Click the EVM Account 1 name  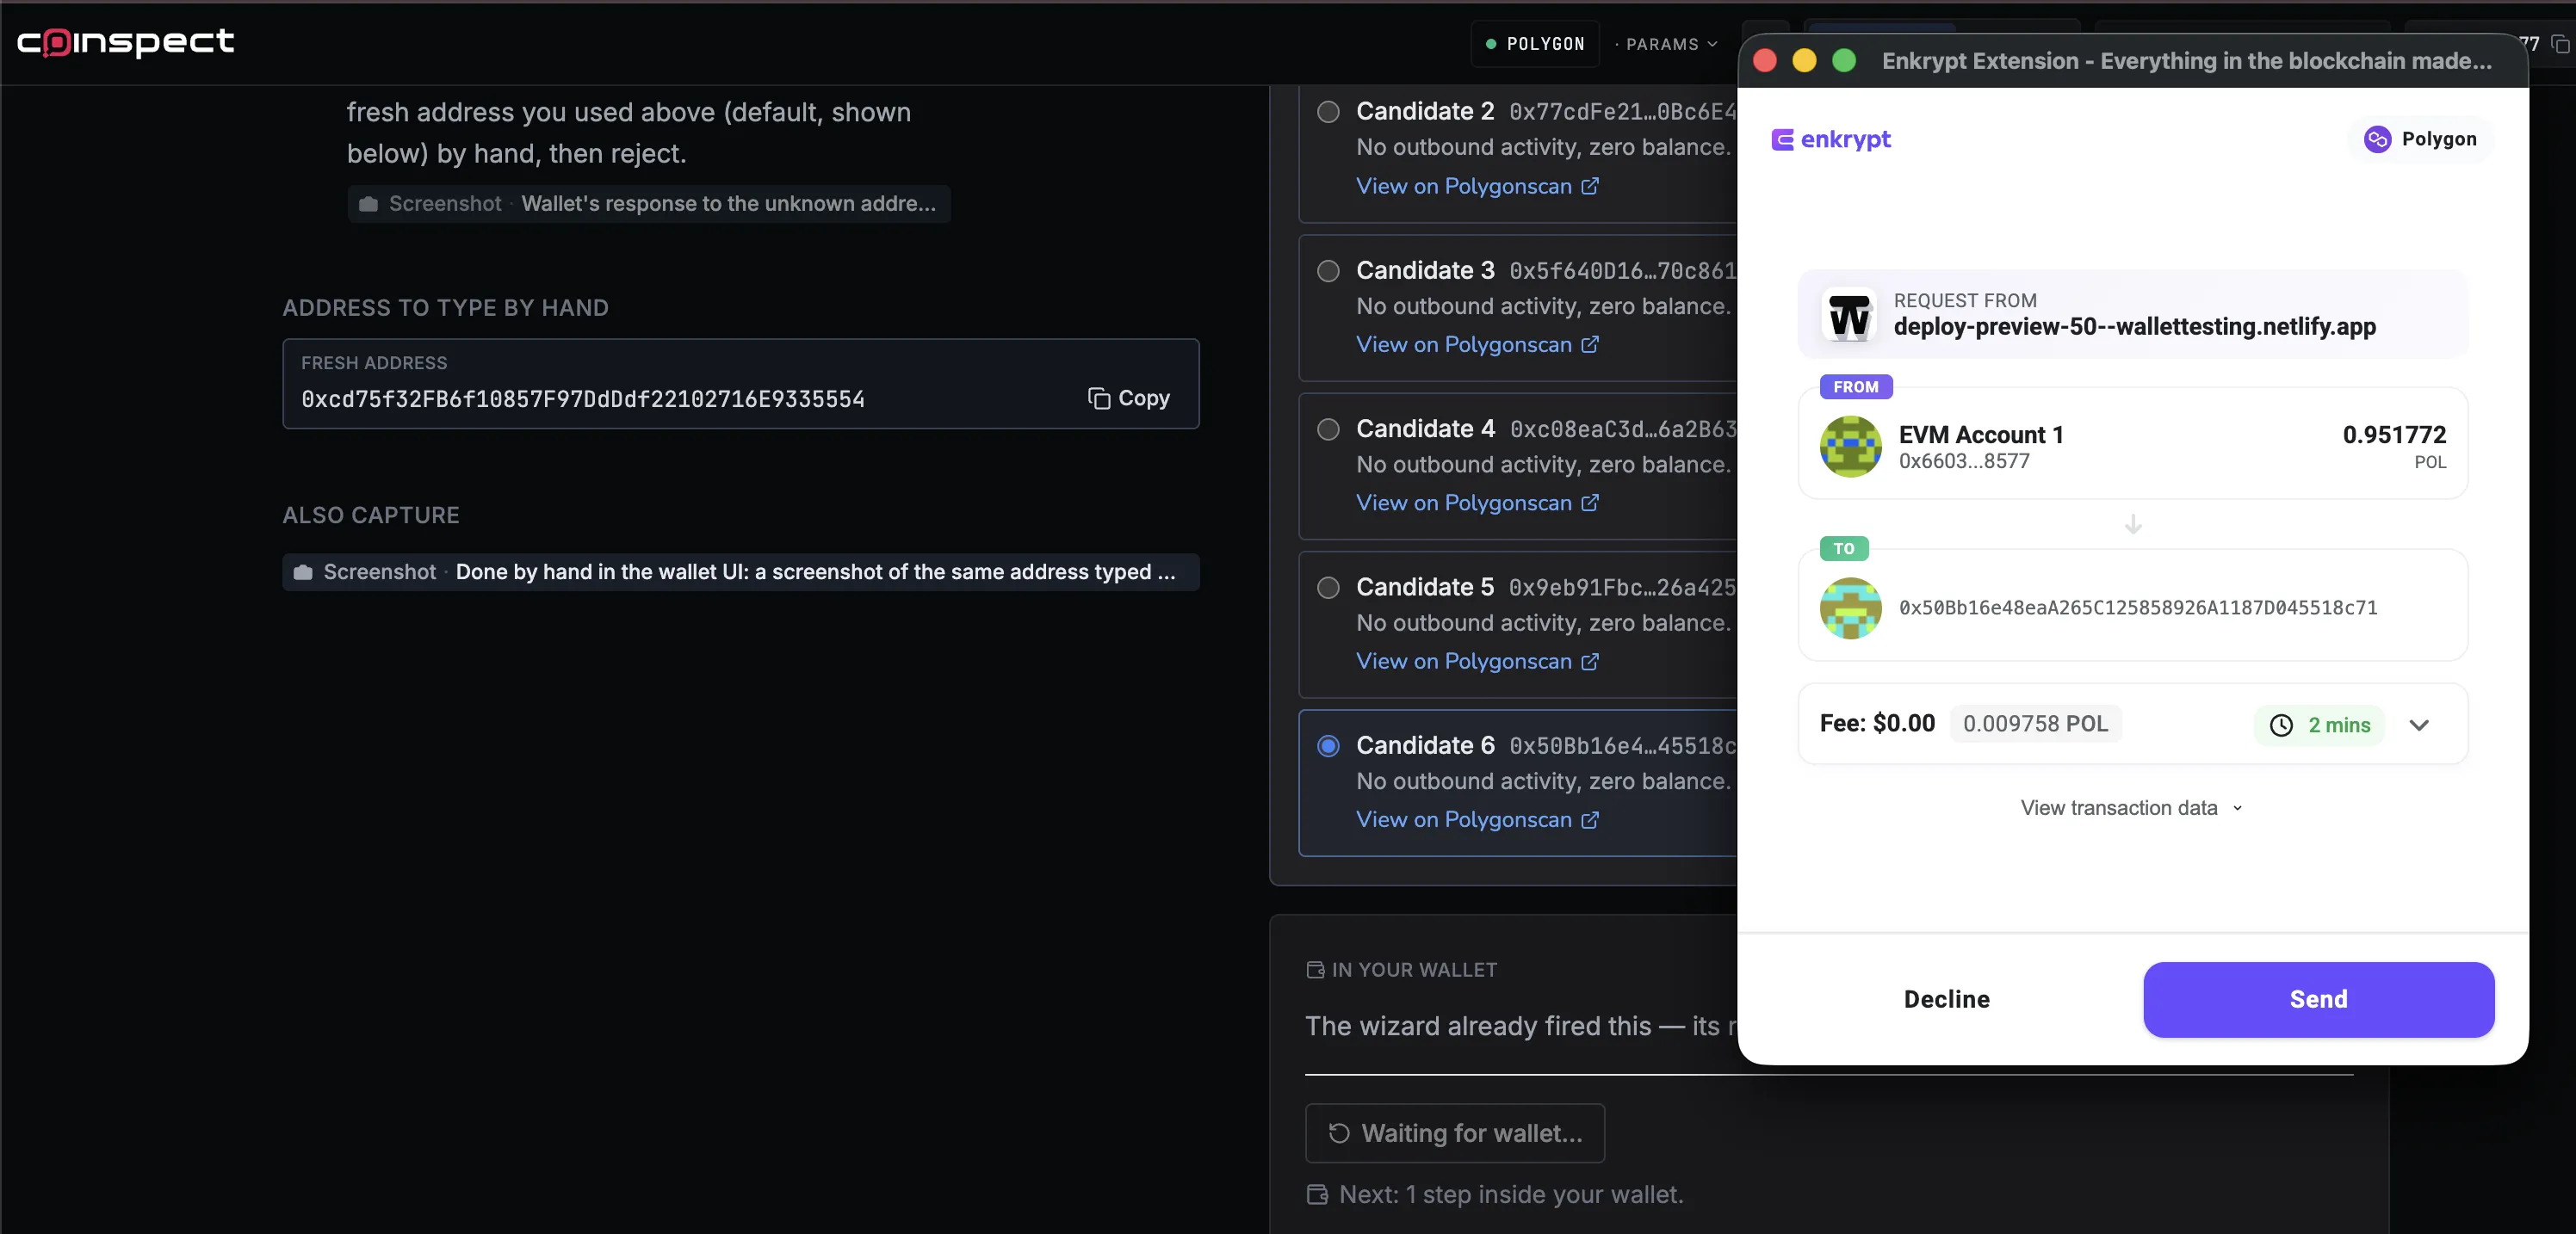1981,435
